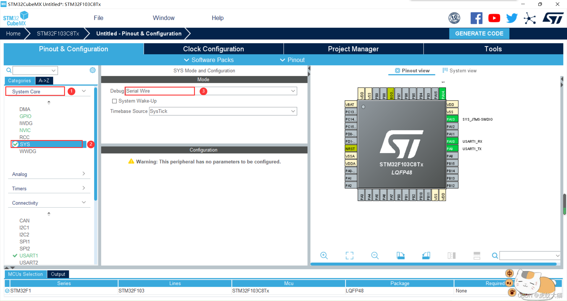Go to Home breadcrumb

pos(13,34)
